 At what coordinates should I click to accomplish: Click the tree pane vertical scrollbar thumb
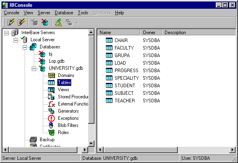click(x=91, y=79)
